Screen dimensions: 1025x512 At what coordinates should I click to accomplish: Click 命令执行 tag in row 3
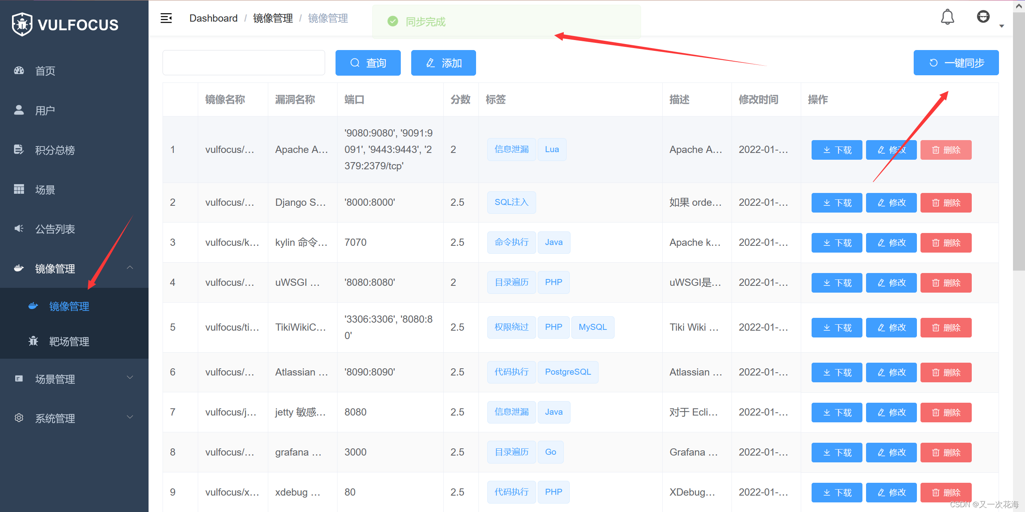[511, 242]
